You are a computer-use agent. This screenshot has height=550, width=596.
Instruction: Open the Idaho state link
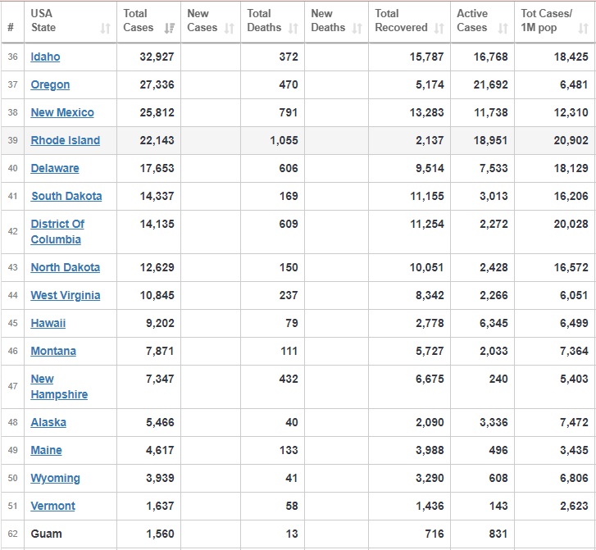coord(45,57)
